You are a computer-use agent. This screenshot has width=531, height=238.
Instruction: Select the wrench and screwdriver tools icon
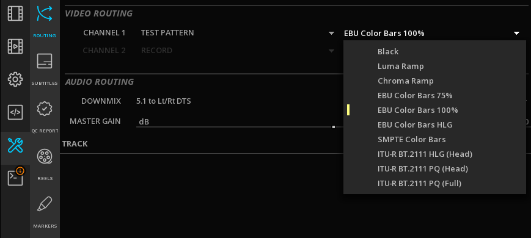pyautogui.click(x=15, y=145)
